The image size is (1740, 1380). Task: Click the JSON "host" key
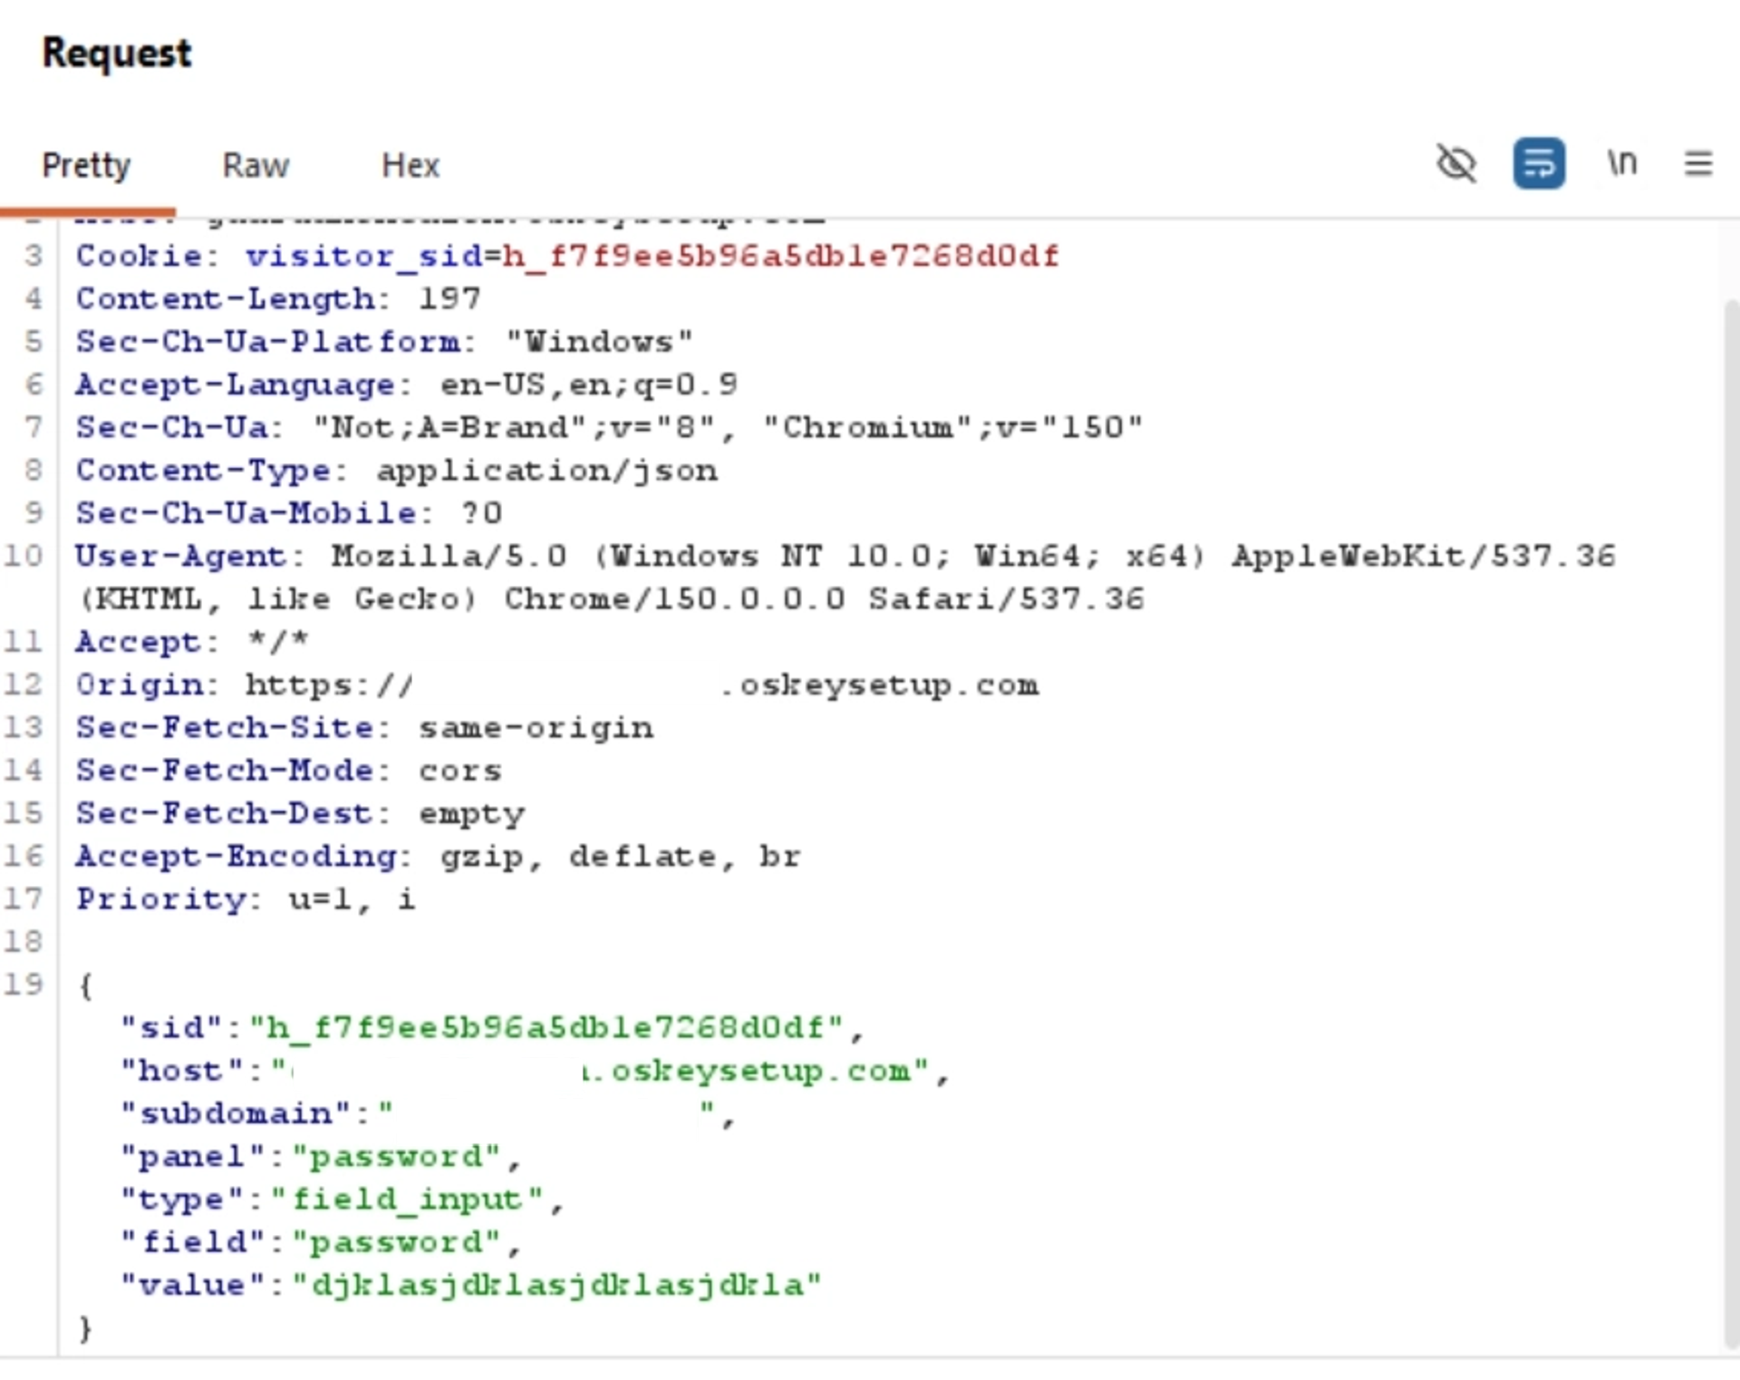182,1071
